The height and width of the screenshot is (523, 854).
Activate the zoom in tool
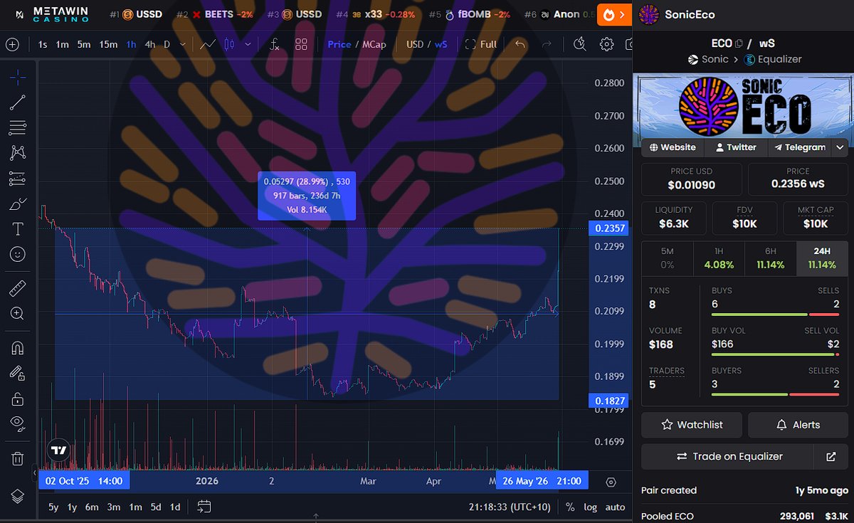pyautogui.click(x=18, y=313)
